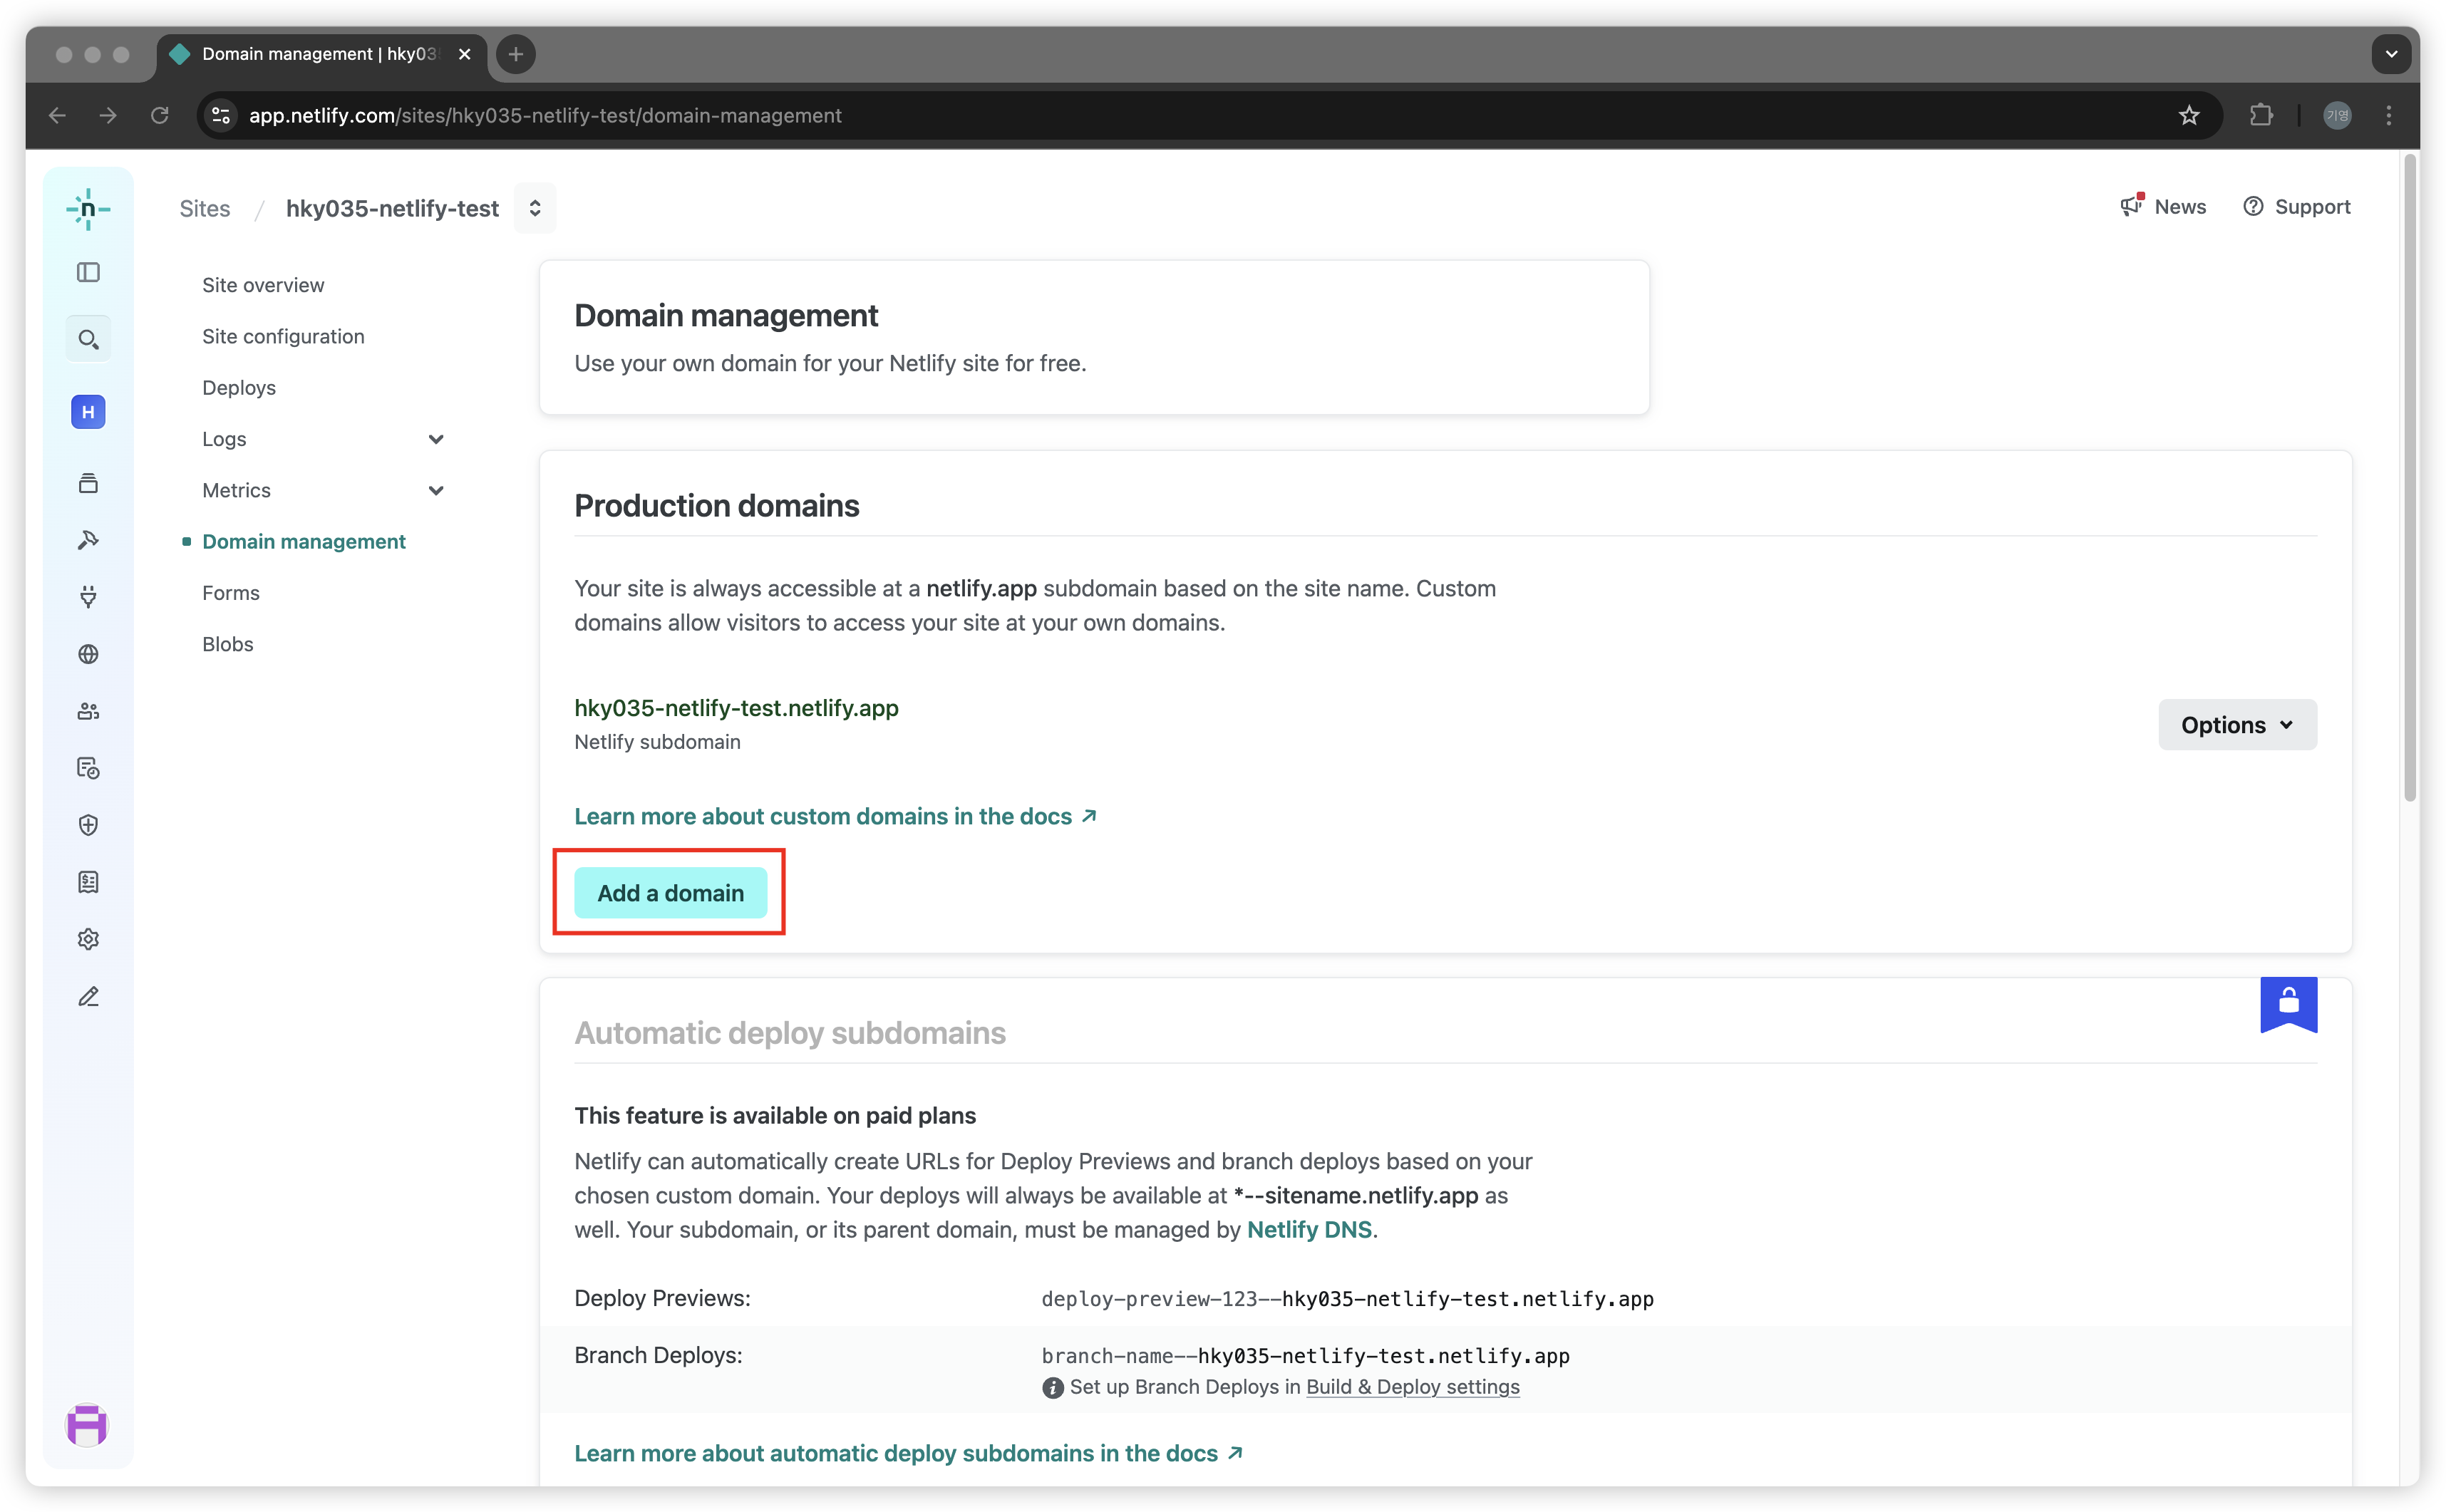
Task: Click the address bar URL
Action: [545, 115]
